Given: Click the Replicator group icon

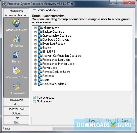Looking at the screenshot, I should click(x=40, y=76).
